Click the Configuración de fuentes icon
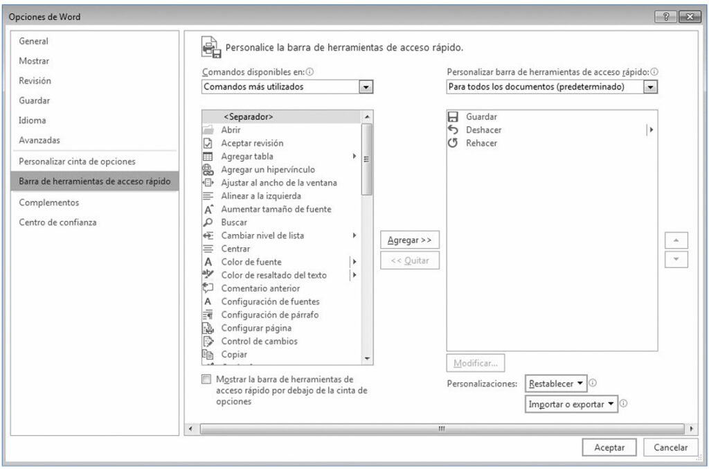Image resolution: width=709 pixels, height=469 pixels. point(208,301)
